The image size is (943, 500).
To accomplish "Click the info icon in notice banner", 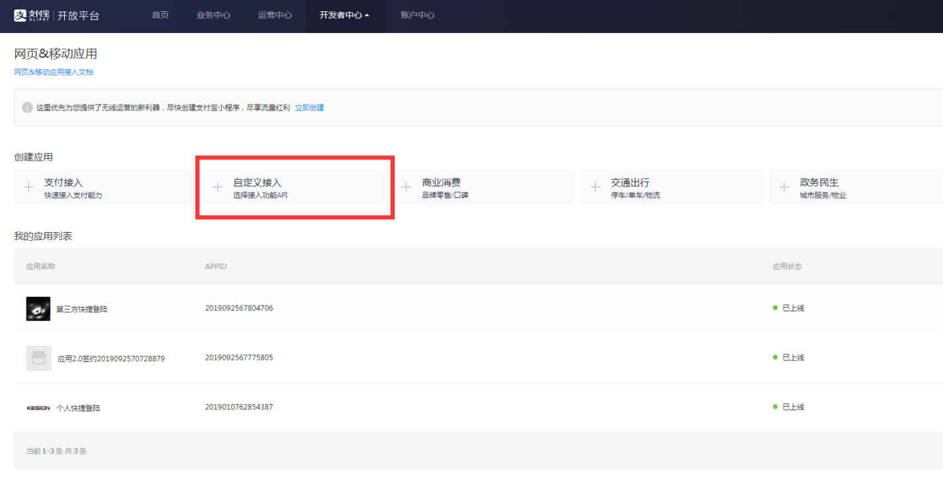I will point(27,107).
